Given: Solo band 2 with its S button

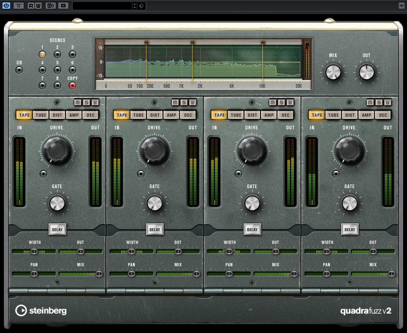Looking at the screenshot, I should (184, 102).
